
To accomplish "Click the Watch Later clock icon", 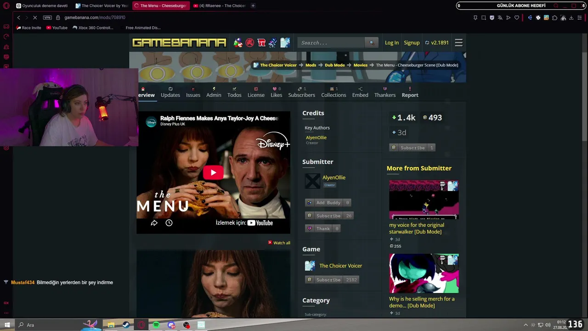I will [x=169, y=223].
